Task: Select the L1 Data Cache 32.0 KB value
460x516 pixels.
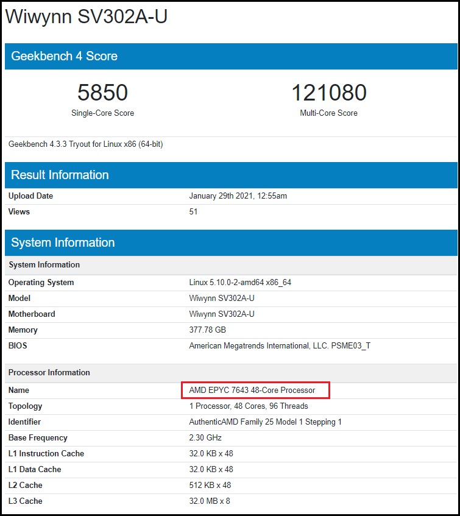Action: tap(211, 469)
